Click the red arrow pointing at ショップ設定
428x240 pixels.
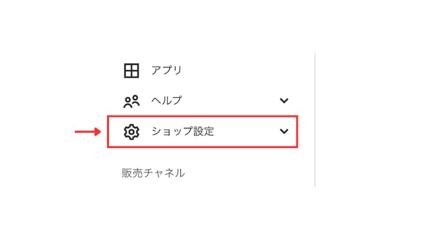pyautogui.click(x=87, y=132)
